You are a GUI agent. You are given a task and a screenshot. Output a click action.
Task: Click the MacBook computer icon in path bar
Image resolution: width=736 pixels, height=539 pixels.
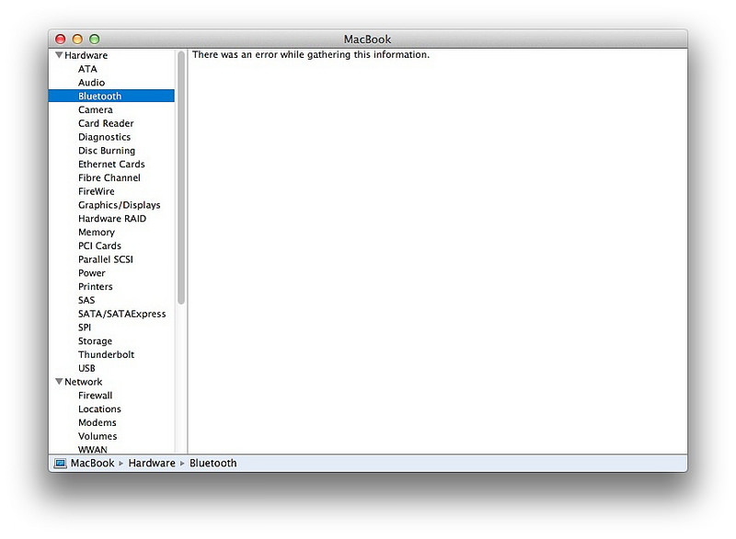coord(60,464)
